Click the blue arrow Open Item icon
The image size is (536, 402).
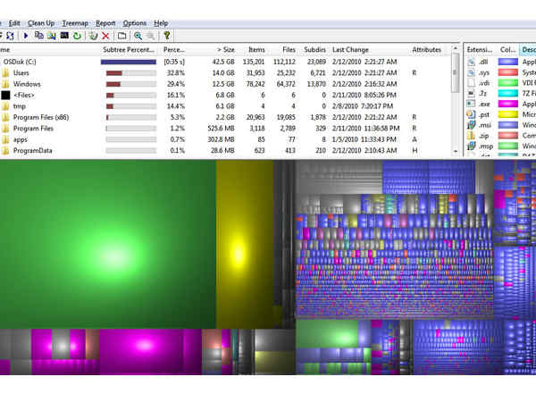click(x=26, y=36)
